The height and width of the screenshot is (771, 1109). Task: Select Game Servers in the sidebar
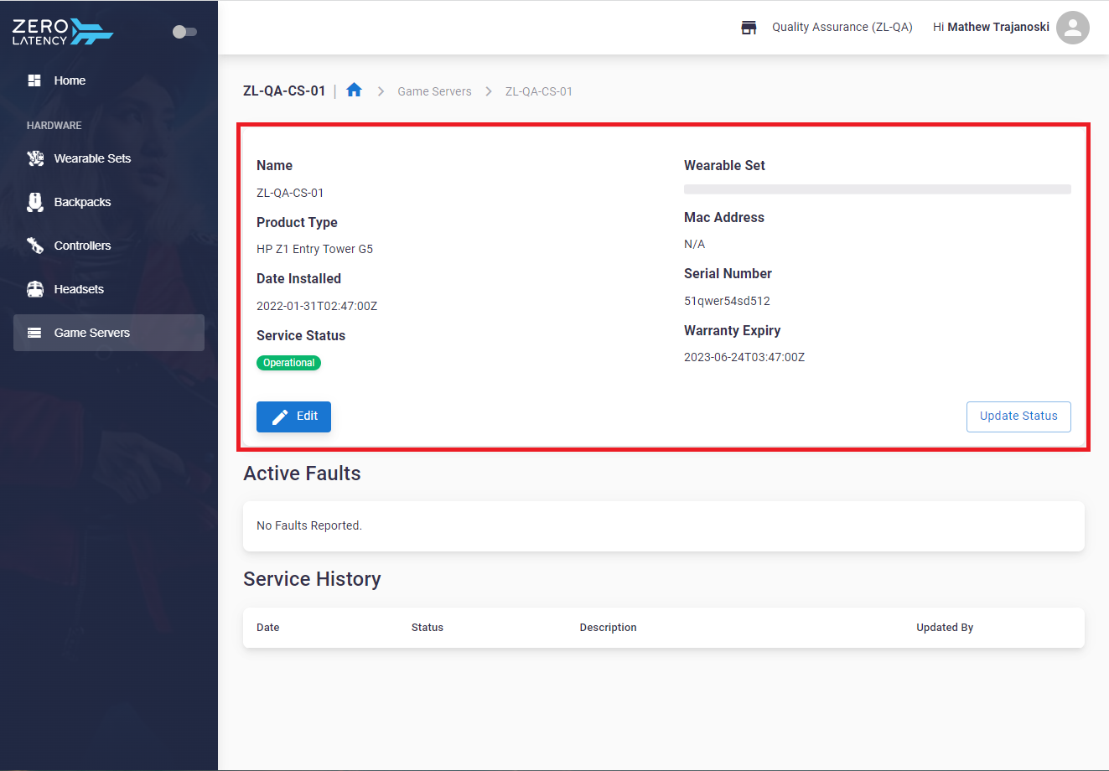(109, 333)
